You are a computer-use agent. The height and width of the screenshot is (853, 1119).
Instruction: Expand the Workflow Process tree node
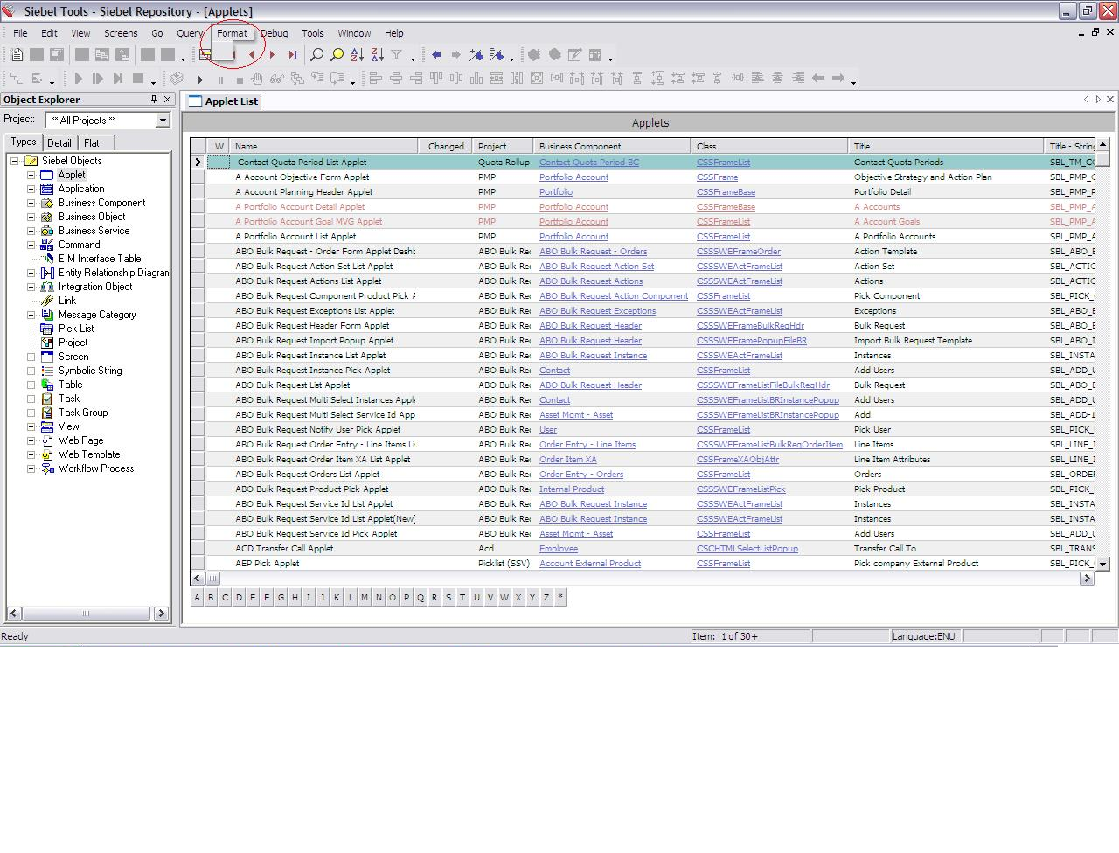click(31, 468)
